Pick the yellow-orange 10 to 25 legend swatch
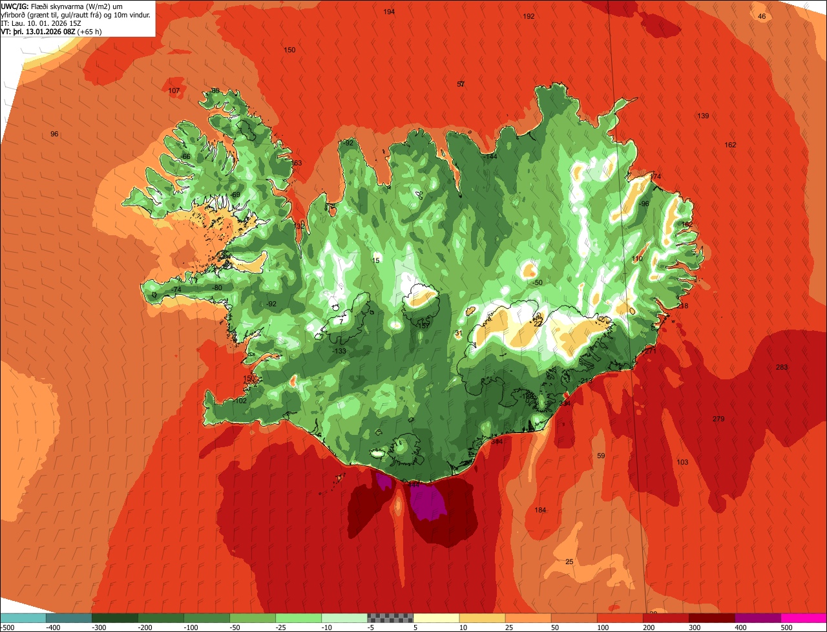 pyautogui.click(x=482, y=618)
